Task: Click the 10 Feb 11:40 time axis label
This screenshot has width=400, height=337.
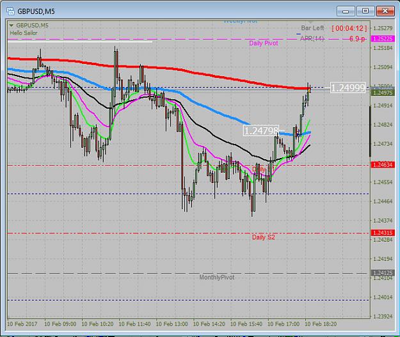Action: pyautogui.click(x=134, y=324)
